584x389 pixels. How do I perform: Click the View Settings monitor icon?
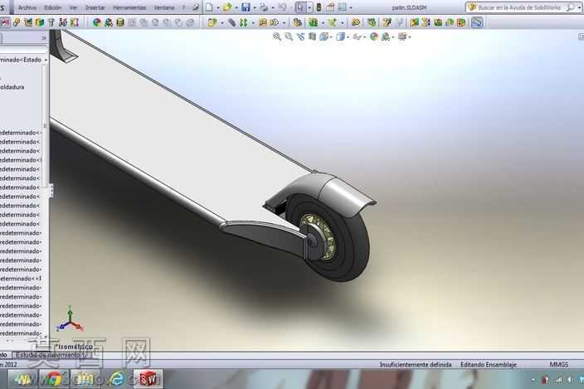[x=402, y=36]
